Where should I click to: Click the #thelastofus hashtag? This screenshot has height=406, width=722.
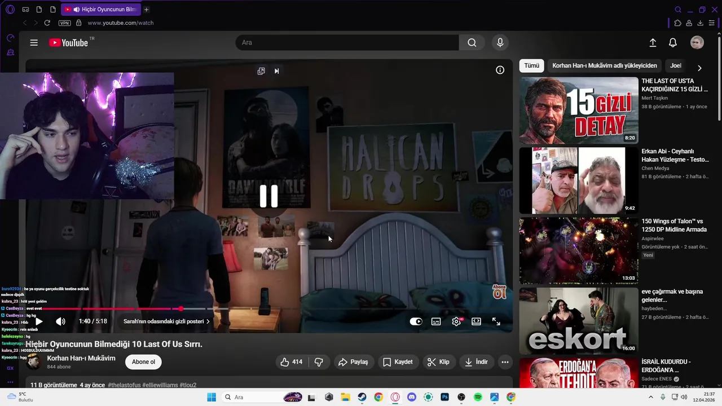tap(124, 385)
